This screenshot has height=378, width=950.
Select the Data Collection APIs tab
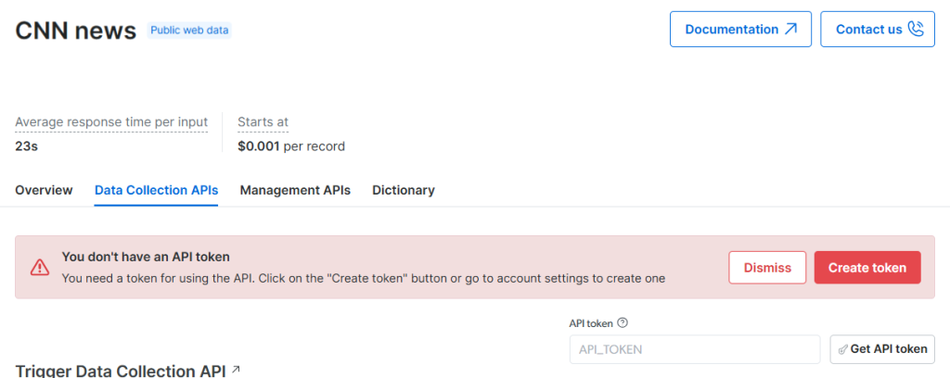[x=156, y=190]
